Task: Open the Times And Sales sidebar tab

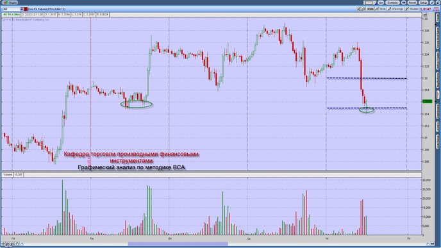Action: 438,37
